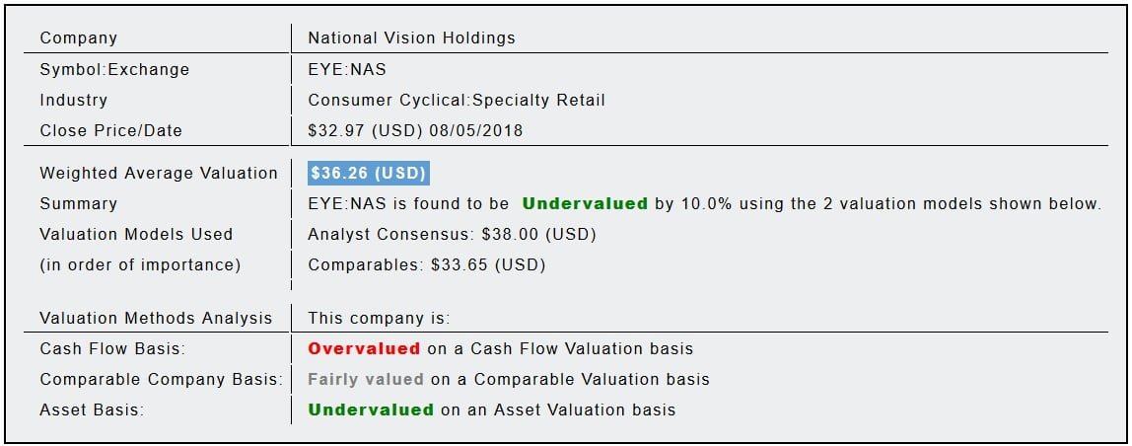This screenshot has height=446, width=1132.
Task: Click the red Overvalued cash flow status
Action: pos(364,348)
